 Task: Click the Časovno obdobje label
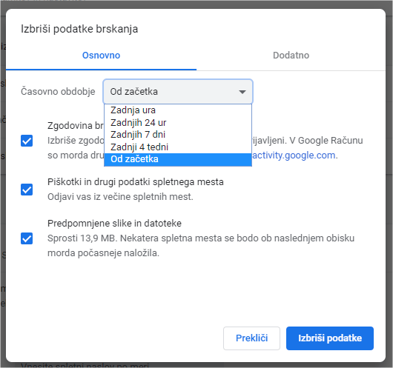point(58,92)
